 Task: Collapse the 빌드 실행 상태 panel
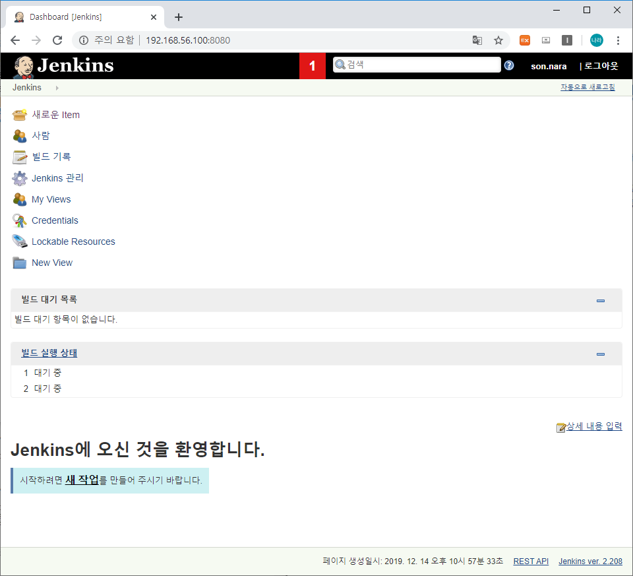coord(601,354)
